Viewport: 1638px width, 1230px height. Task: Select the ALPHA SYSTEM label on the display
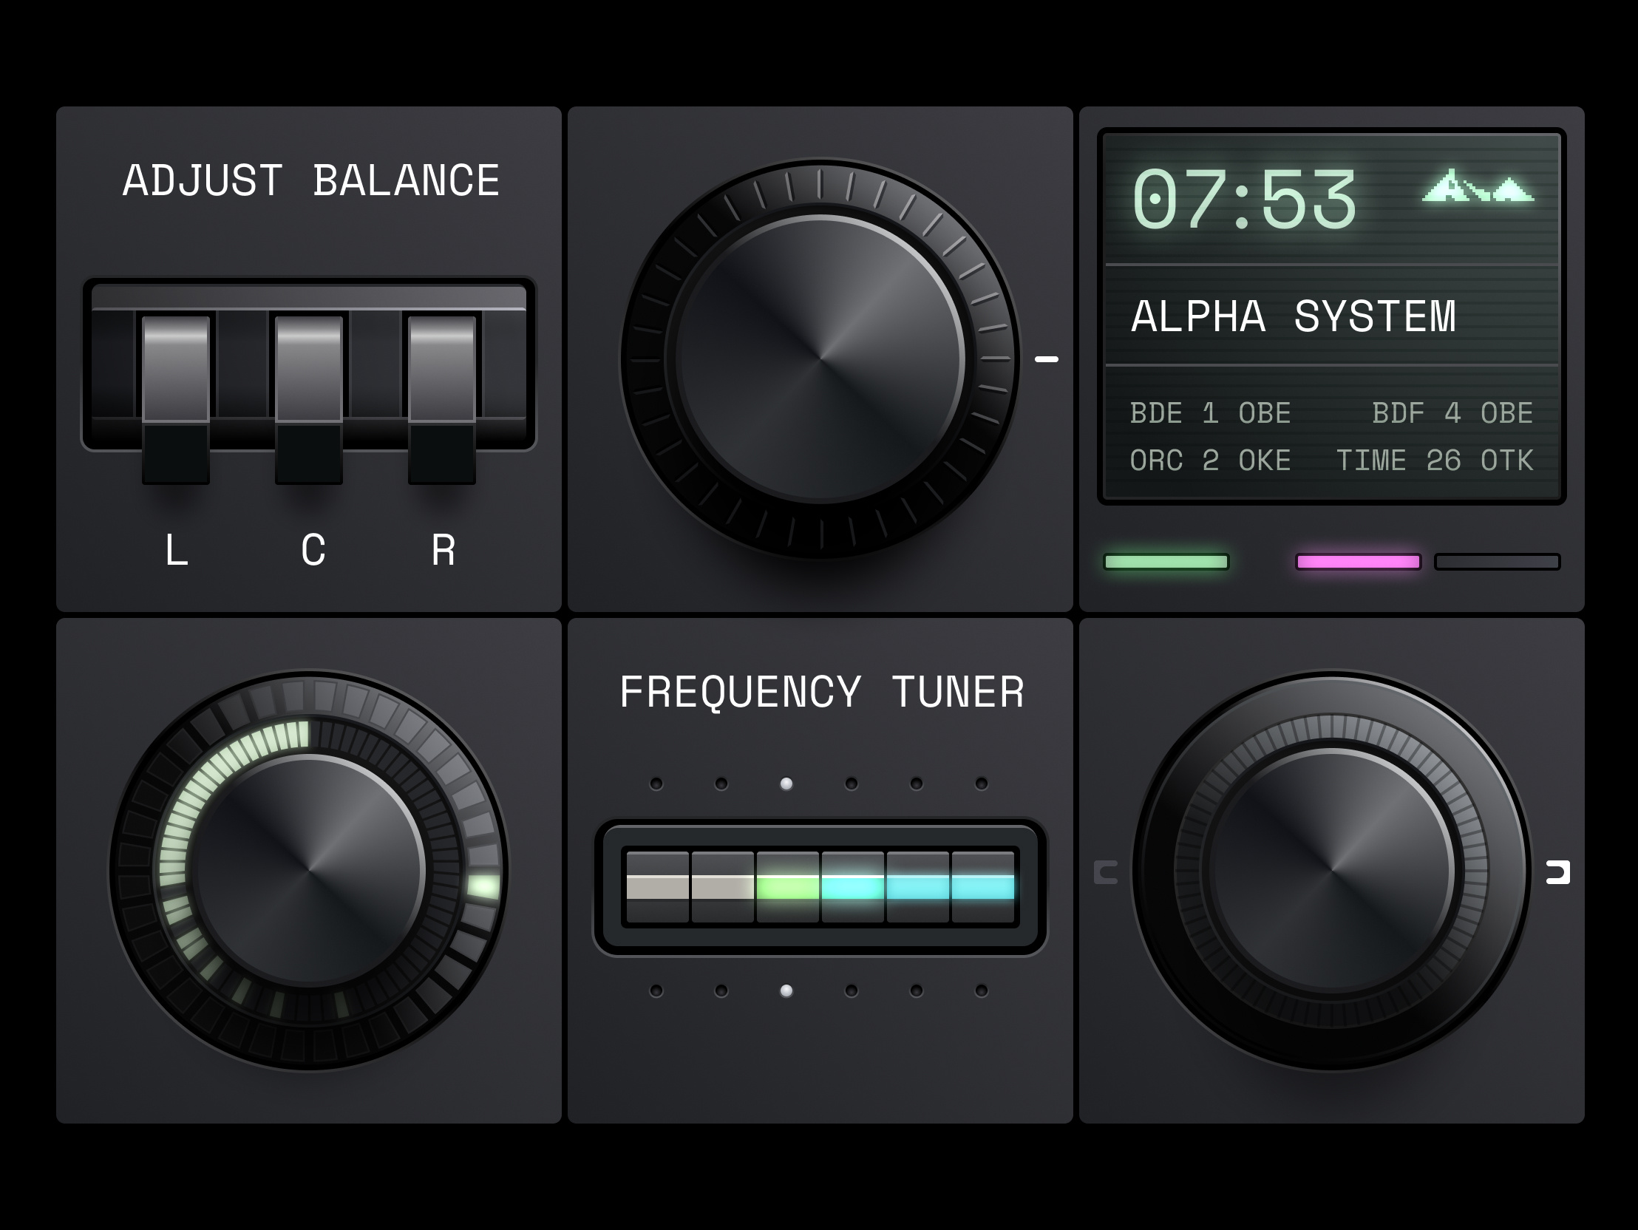coord(1294,316)
